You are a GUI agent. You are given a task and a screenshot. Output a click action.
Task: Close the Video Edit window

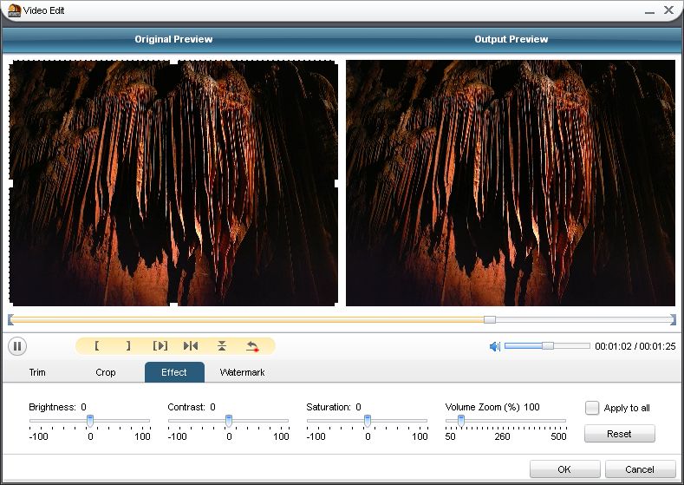click(x=668, y=10)
